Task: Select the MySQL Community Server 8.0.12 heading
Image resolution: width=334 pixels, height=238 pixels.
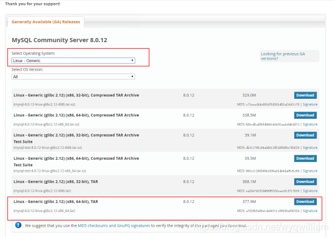Action: [x=60, y=40]
